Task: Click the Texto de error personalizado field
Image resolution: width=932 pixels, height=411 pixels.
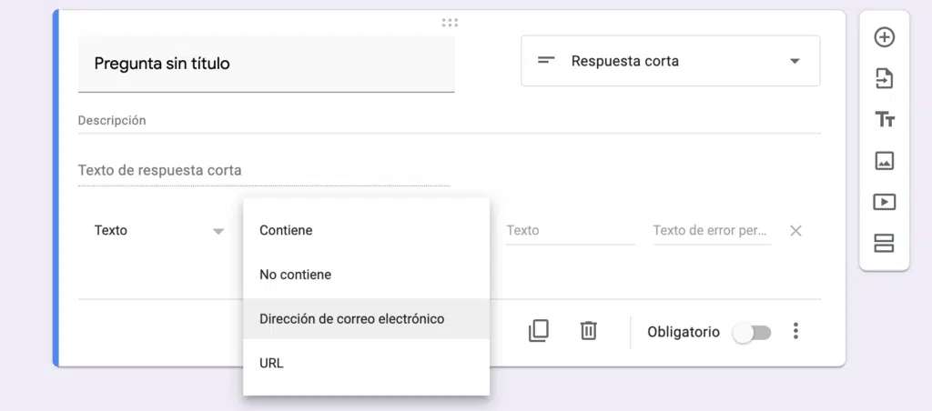Action: point(711,231)
